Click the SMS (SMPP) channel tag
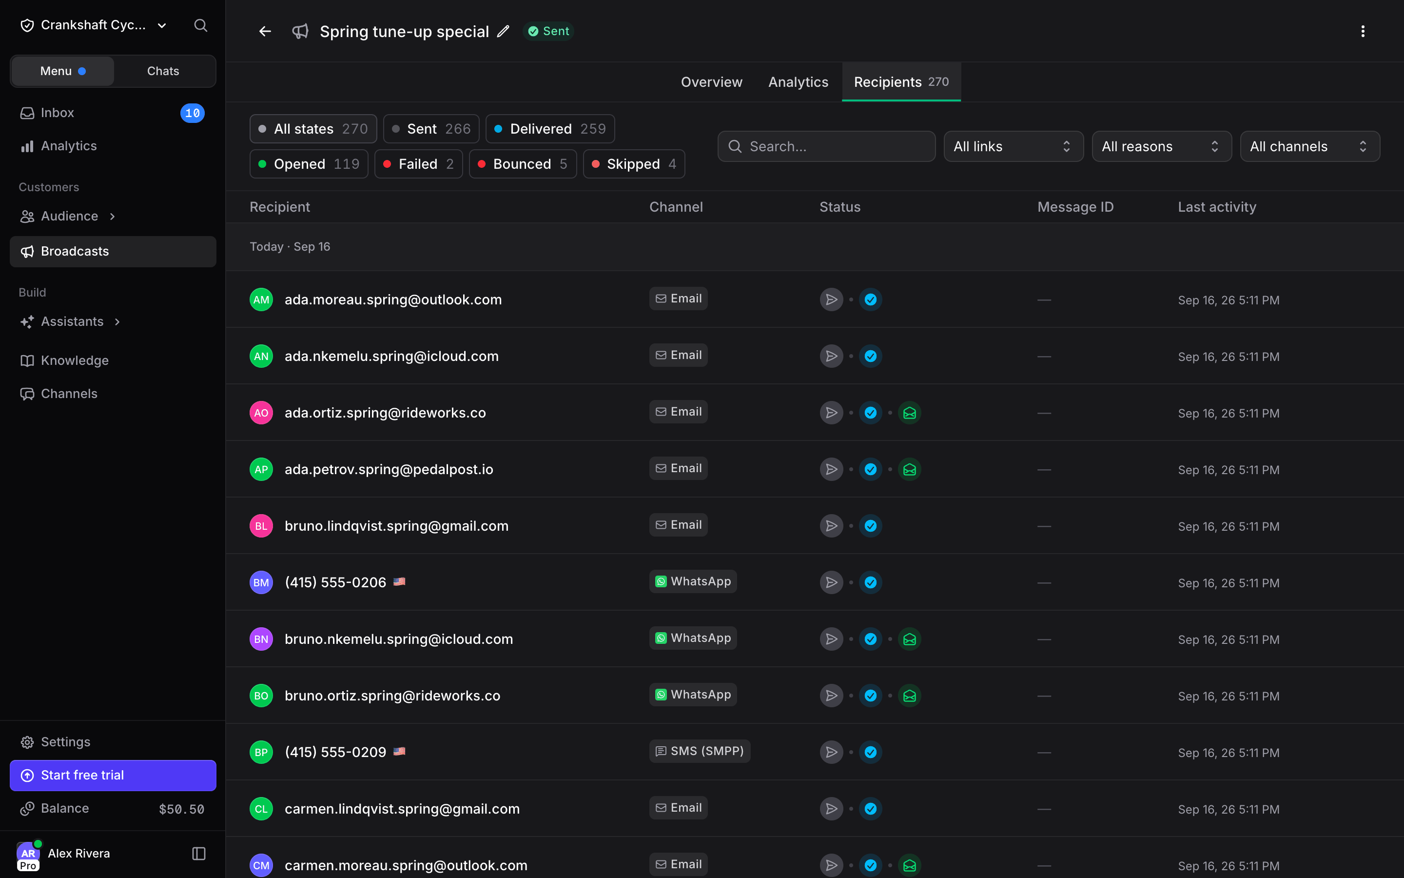Viewport: 1404px width, 878px height. [700, 751]
